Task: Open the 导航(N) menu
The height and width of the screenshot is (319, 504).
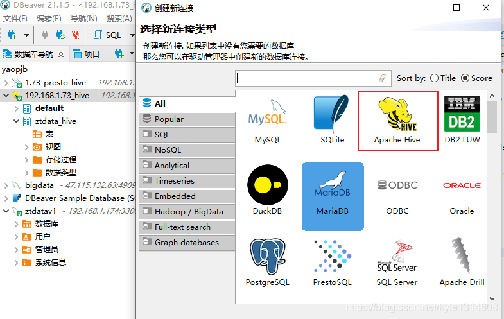Action: pyautogui.click(x=83, y=19)
